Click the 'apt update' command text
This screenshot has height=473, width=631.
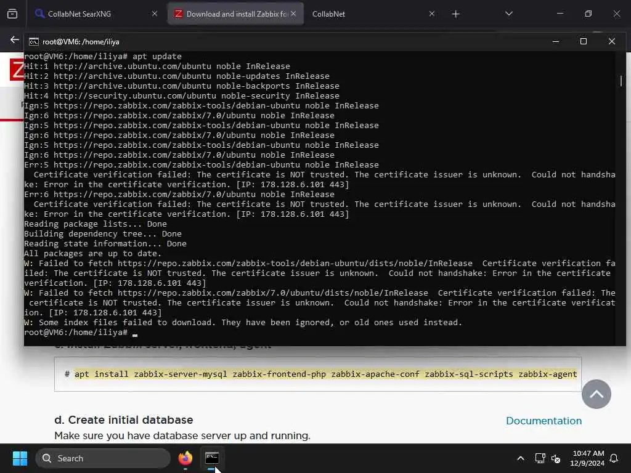click(x=157, y=56)
